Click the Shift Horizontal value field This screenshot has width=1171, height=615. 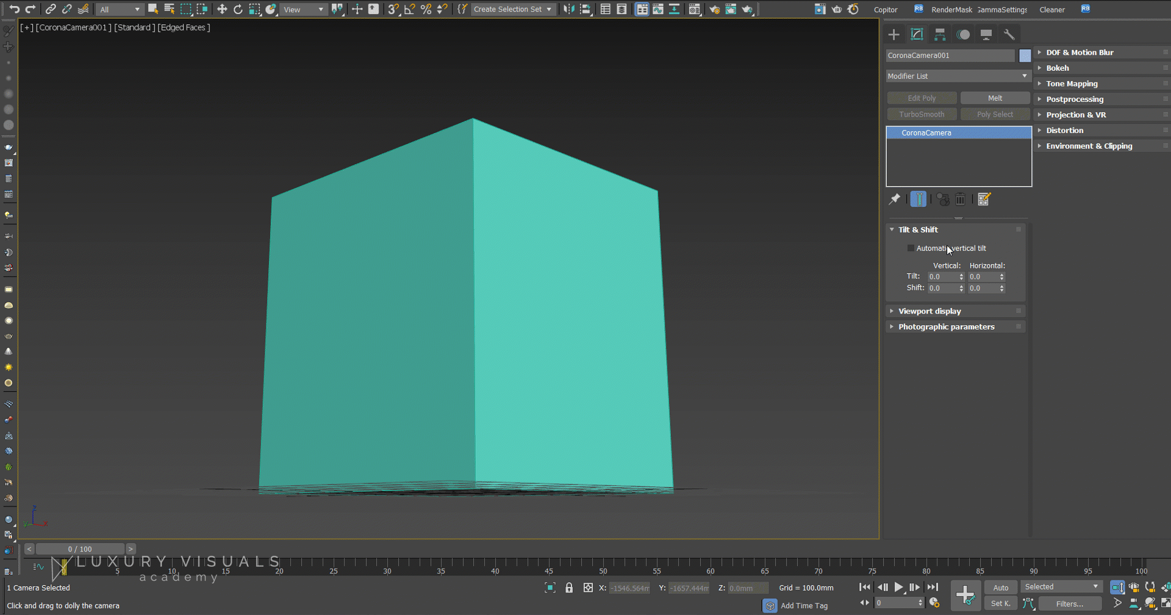(983, 289)
